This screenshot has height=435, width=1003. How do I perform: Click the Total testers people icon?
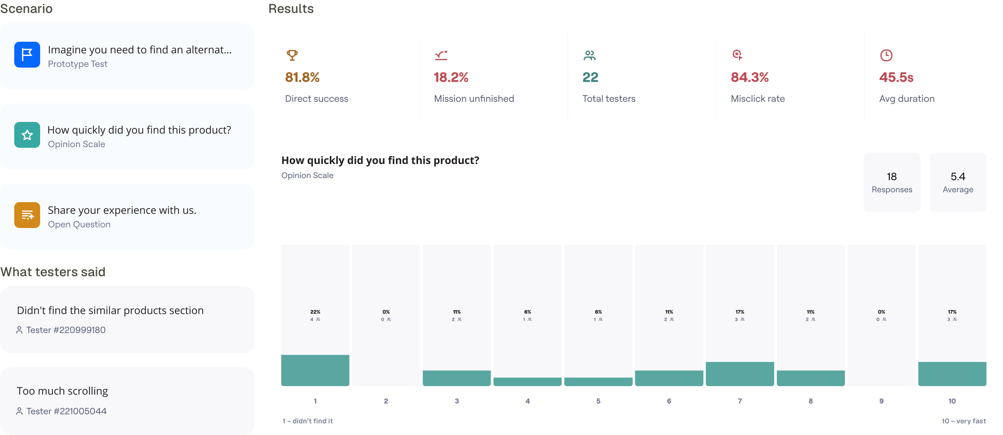click(x=589, y=55)
